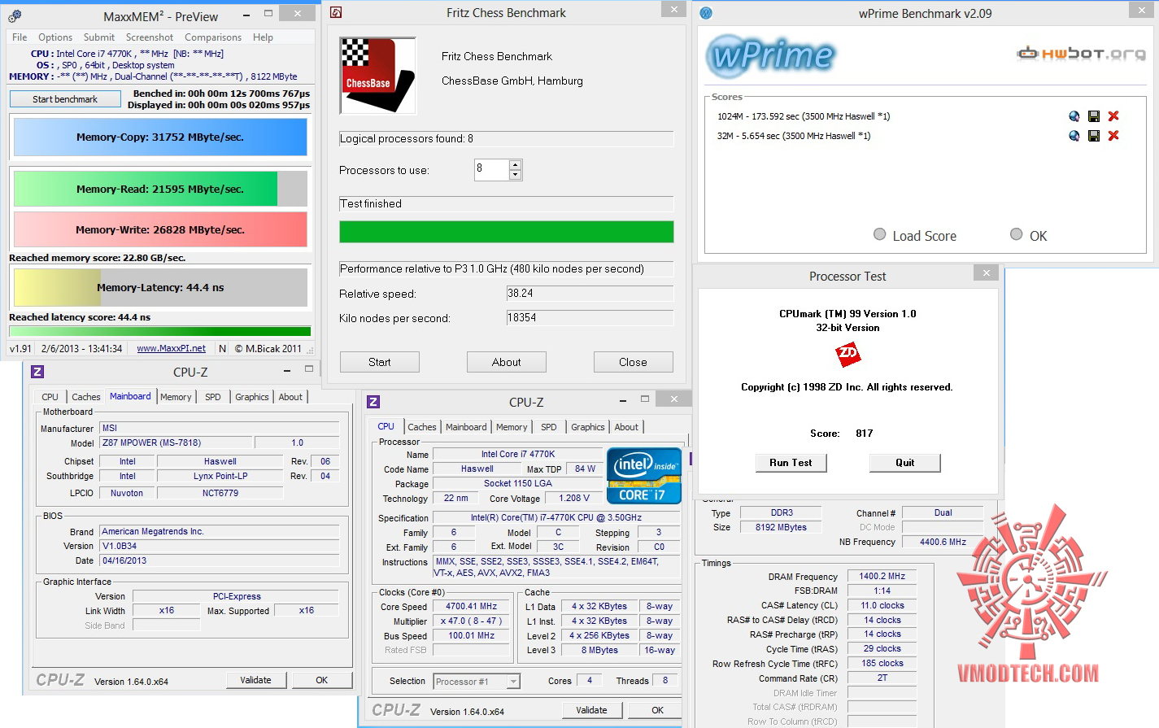Click Validate in the front CPU-Z window
The width and height of the screenshot is (1159, 728).
(591, 710)
